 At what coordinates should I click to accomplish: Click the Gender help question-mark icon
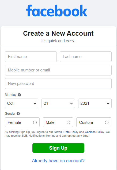18,114
